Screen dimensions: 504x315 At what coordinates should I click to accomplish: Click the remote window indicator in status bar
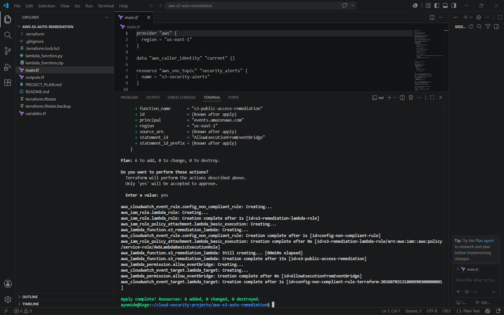point(6,311)
